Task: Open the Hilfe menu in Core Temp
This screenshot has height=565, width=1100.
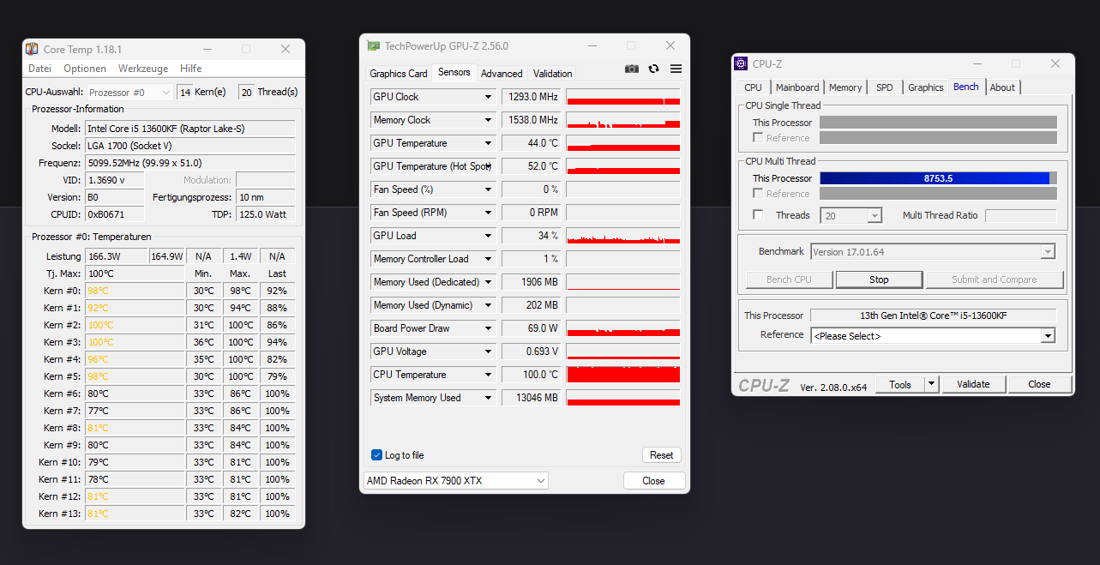Action: click(191, 69)
